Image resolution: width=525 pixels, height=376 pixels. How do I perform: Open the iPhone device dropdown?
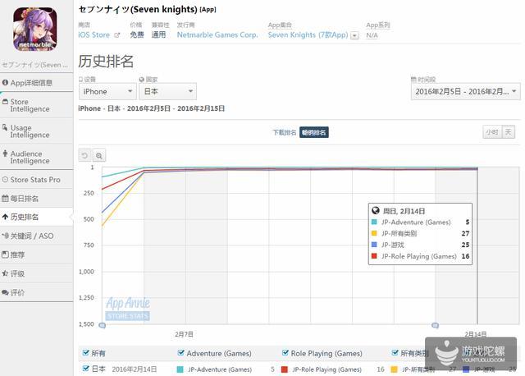click(107, 91)
